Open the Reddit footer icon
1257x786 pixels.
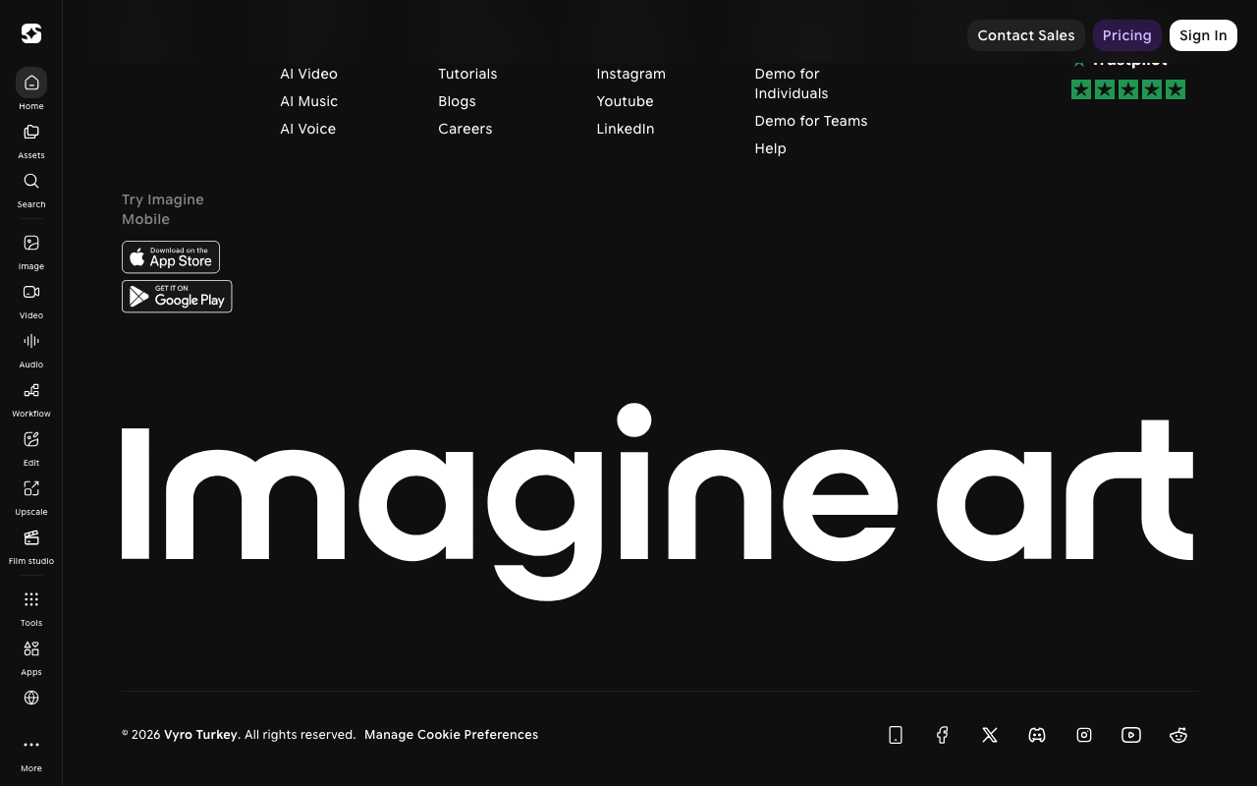(x=1178, y=735)
